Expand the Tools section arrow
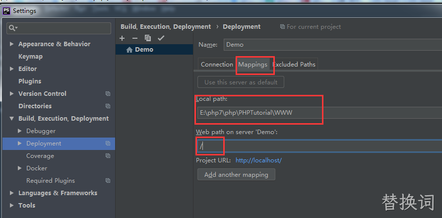 (x=11, y=205)
